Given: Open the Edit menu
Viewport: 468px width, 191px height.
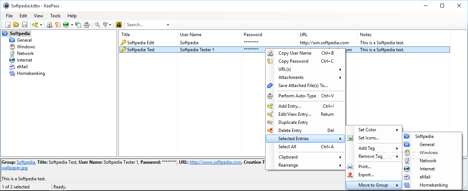Looking at the screenshot, I should 23,16.
